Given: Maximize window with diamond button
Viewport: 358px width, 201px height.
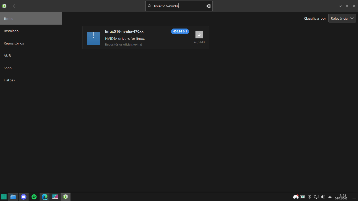Looking at the screenshot, I should coord(347,6).
